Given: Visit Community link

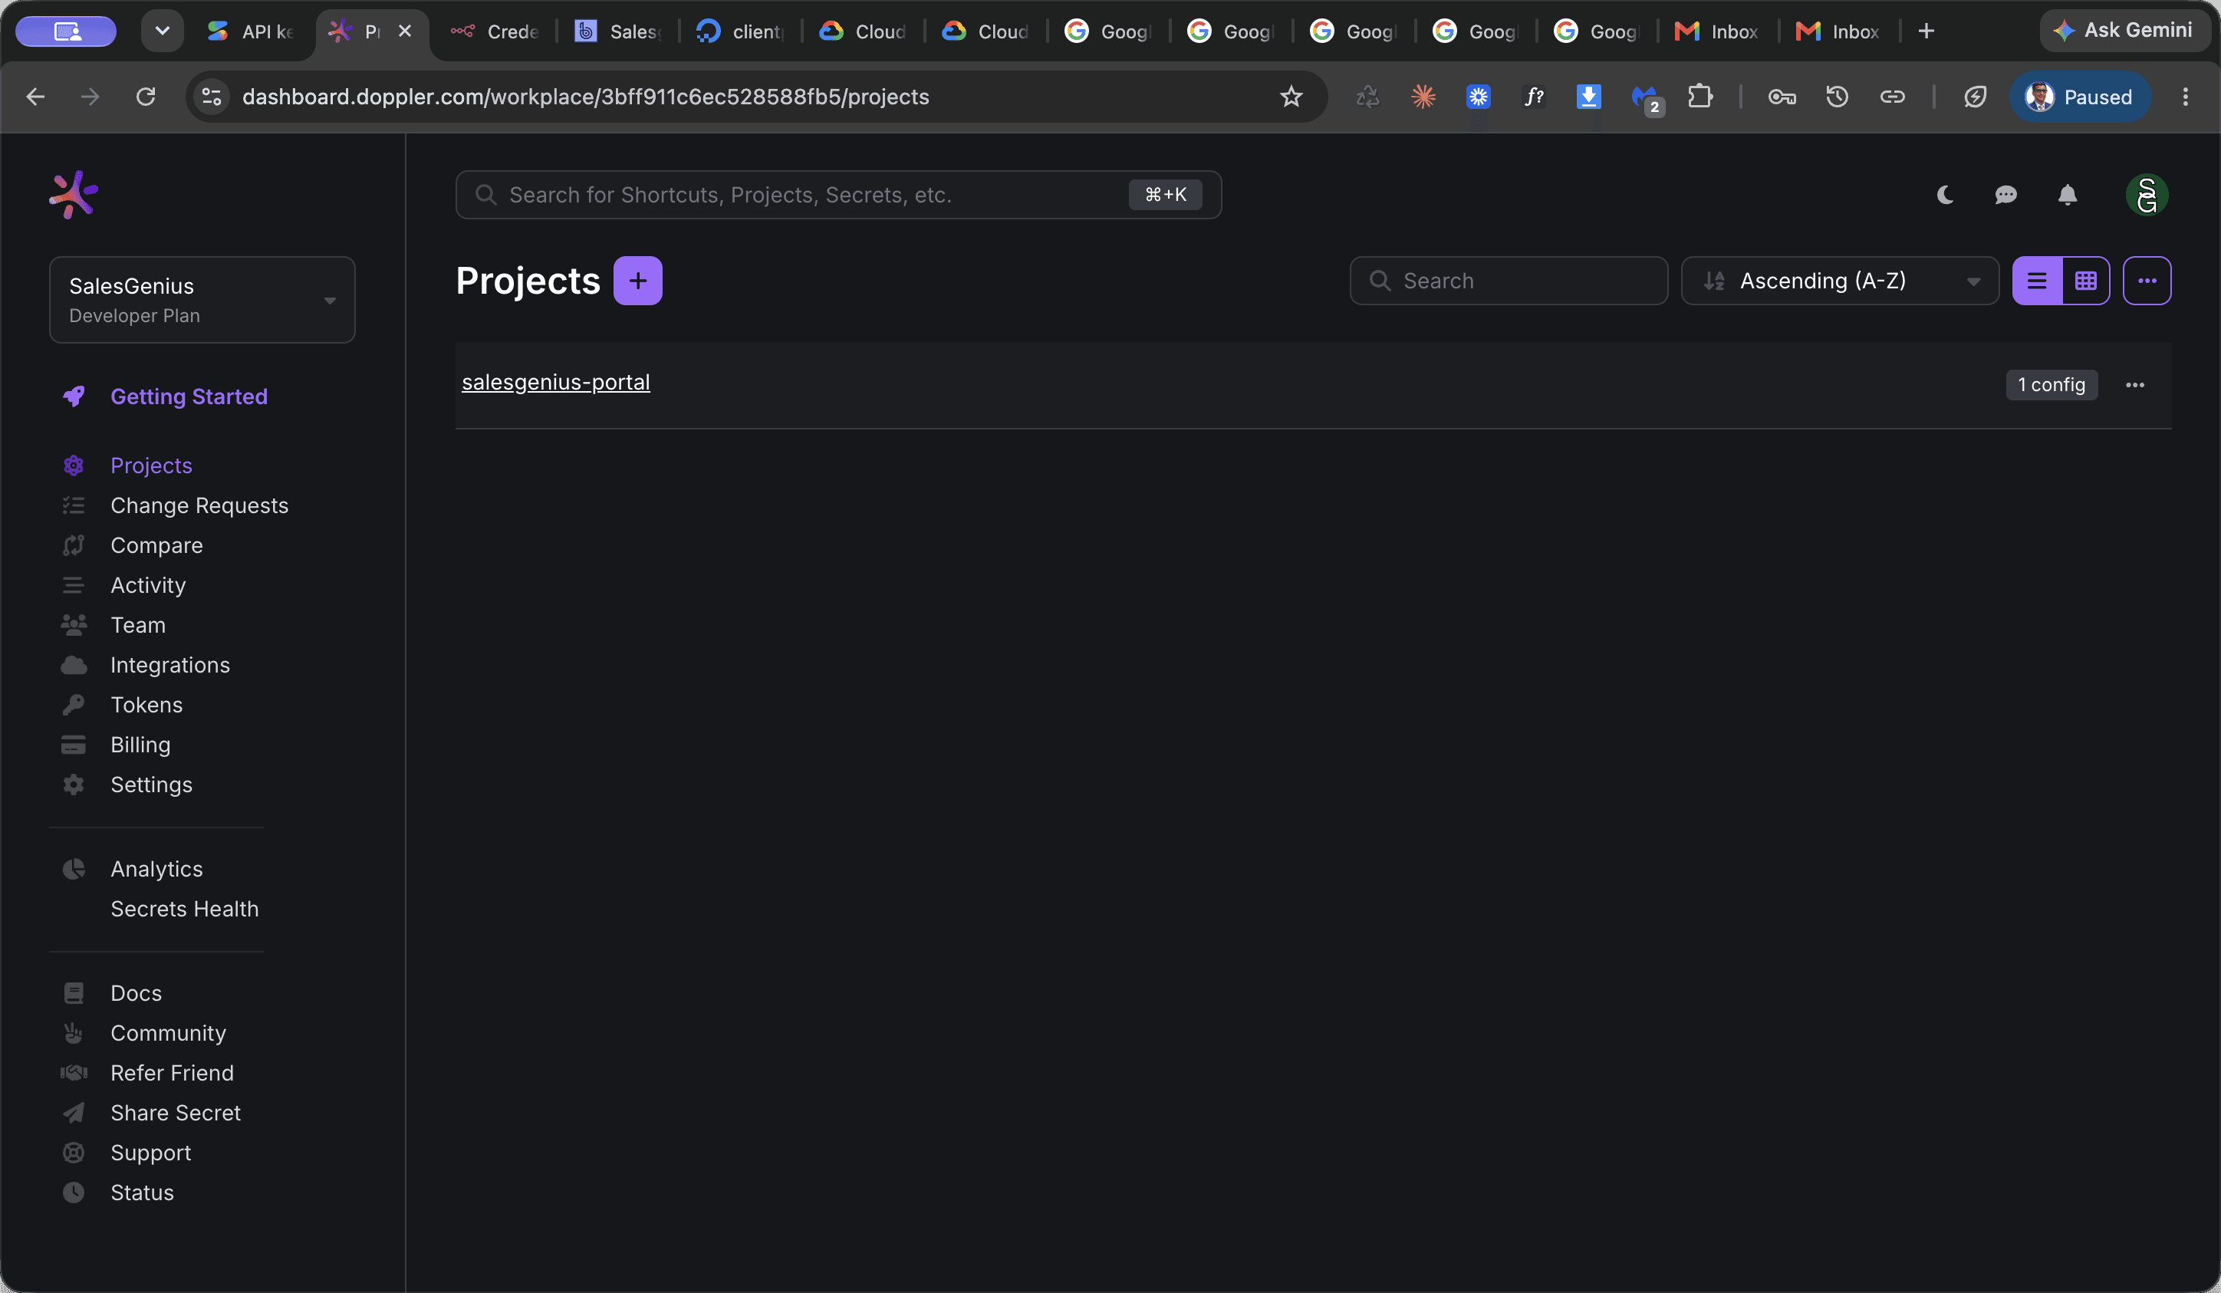Looking at the screenshot, I should [x=167, y=1033].
